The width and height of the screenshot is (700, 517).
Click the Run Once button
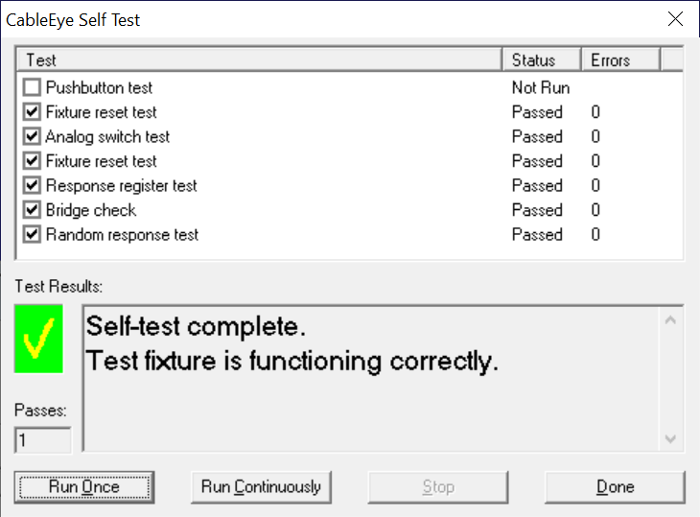click(84, 487)
